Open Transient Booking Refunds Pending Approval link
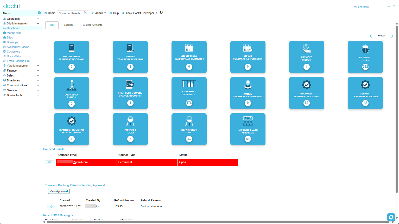 [75, 185]
